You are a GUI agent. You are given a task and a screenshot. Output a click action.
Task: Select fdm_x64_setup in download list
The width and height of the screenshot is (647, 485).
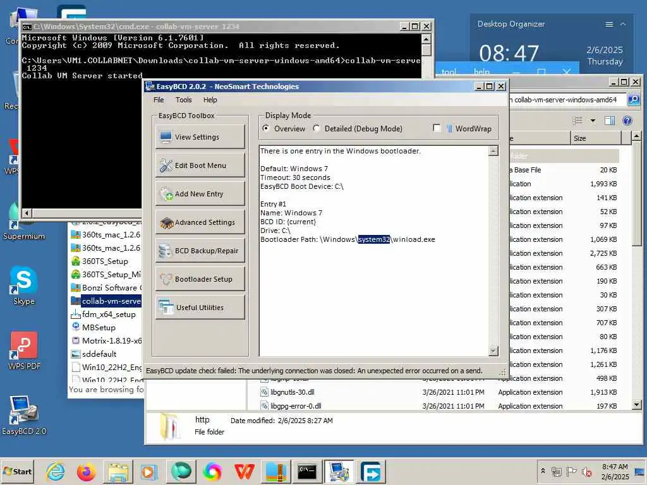tap(104, 314)
